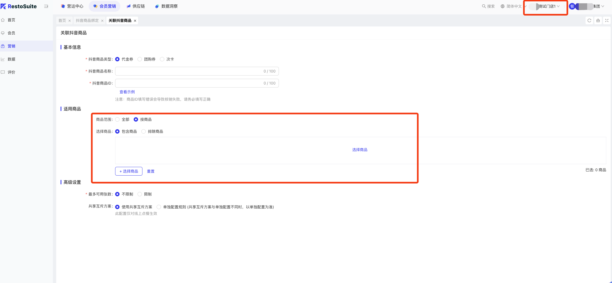Click the refresh page icon
Screen dimensions: 612x283
pos(589,20)
